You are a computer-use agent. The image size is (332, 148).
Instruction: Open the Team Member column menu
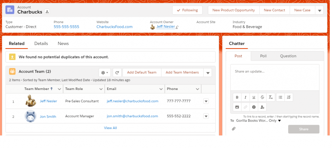click(59, 89)
